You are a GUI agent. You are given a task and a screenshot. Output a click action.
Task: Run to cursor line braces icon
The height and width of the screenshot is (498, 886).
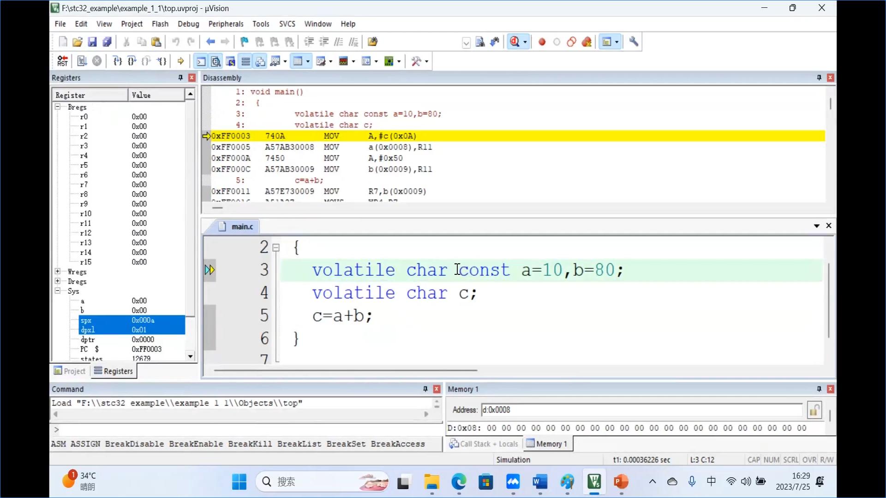(x=162, y=61)
